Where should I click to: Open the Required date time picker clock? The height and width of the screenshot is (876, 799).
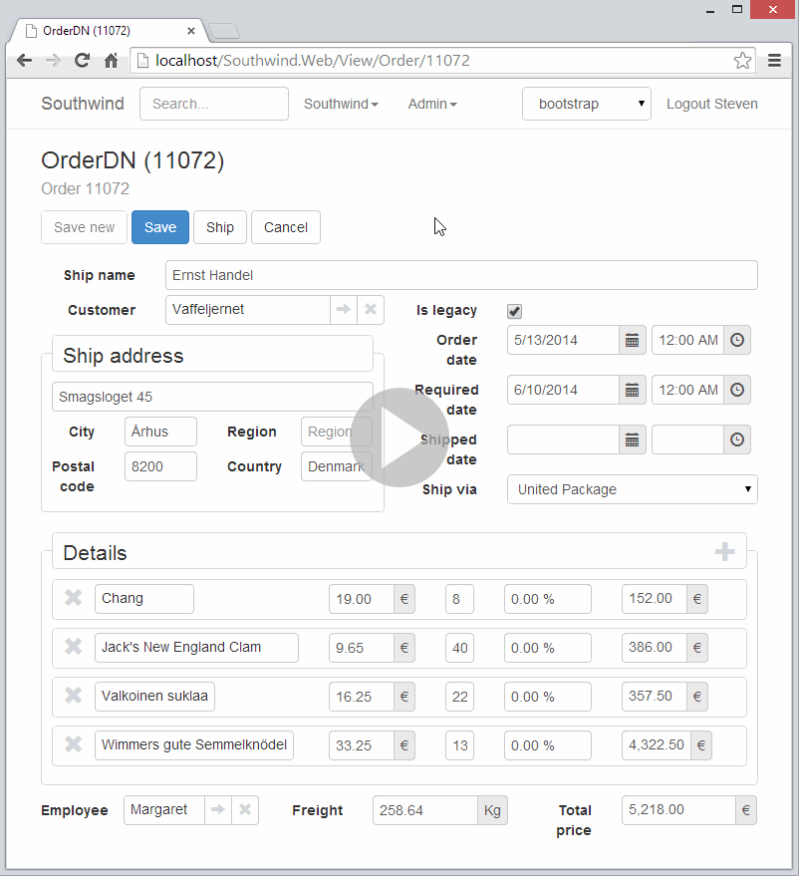737,390
